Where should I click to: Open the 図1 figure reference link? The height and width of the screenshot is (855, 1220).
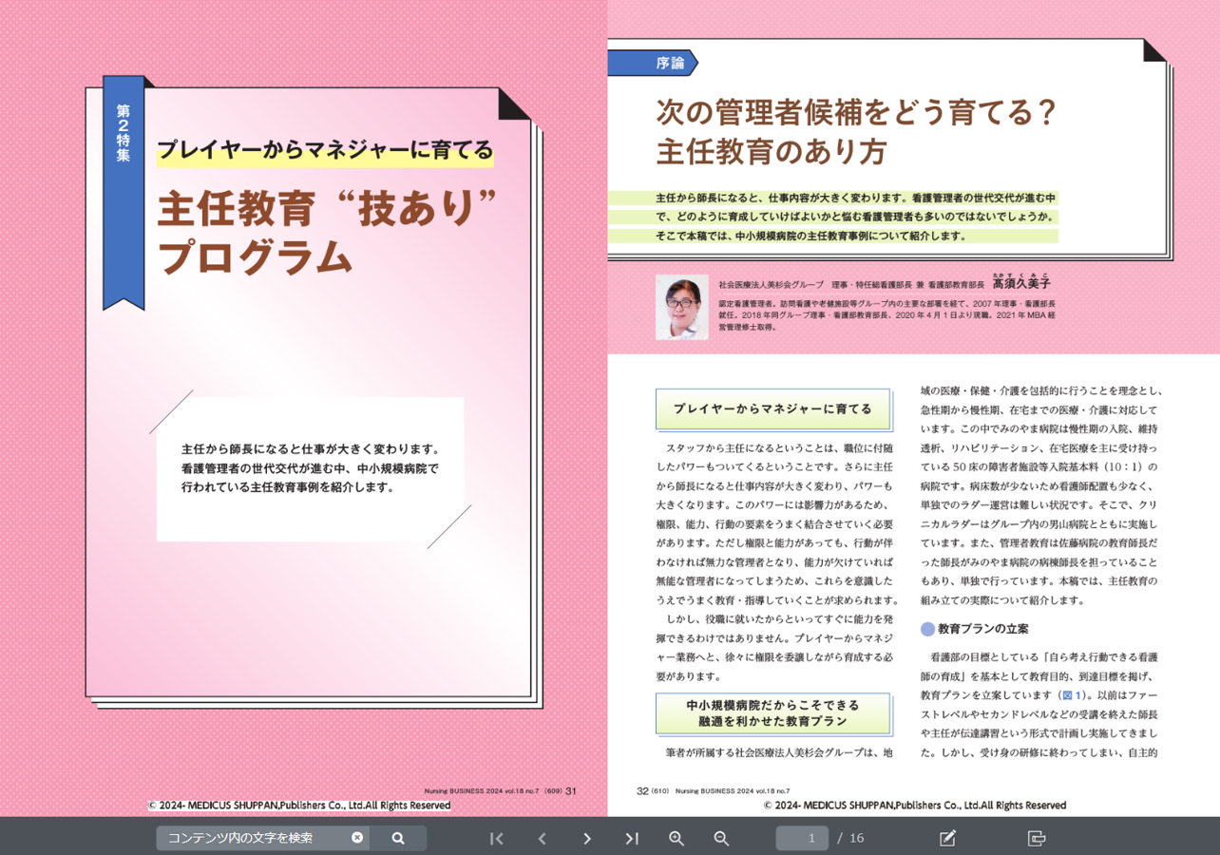(1074, 695)
